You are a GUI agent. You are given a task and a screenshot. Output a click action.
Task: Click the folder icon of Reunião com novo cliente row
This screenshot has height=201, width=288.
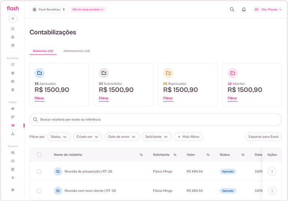coord(58,191)
